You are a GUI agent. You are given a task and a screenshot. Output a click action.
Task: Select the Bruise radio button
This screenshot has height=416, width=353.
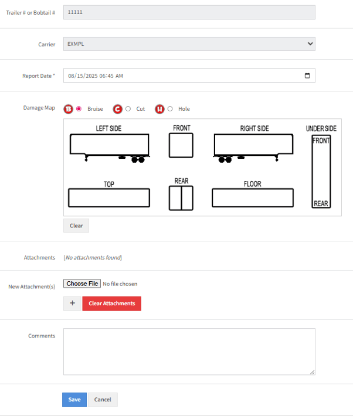[79, 109]
